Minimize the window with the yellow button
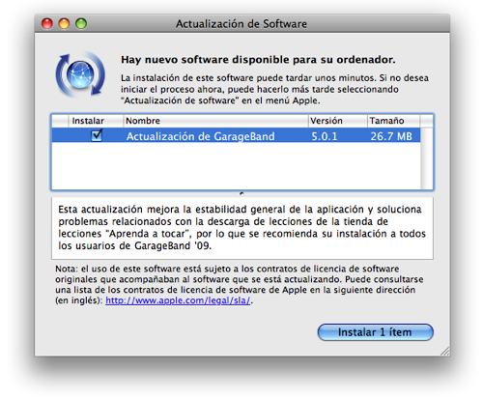483x399 pixels. (64, 23)
